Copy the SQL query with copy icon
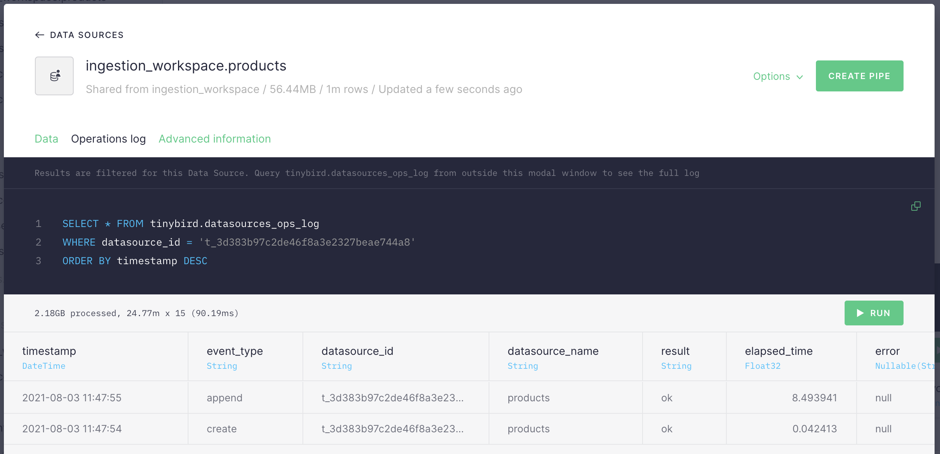940x454 pixels. click(x=916, y=206)
